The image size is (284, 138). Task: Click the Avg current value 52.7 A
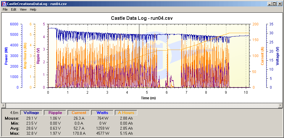[x=79, y=129]
